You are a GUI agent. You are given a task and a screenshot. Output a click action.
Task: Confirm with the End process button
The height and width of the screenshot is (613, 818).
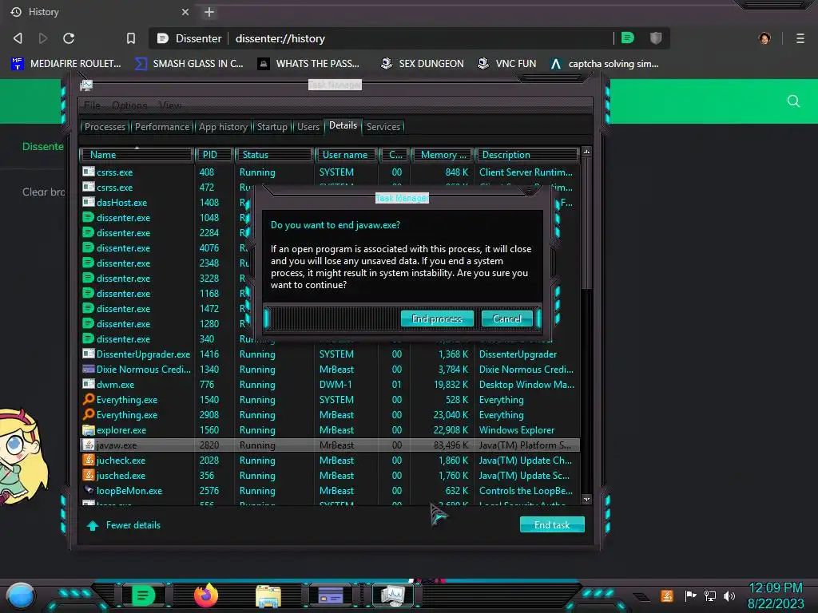(x=437, y=319)
